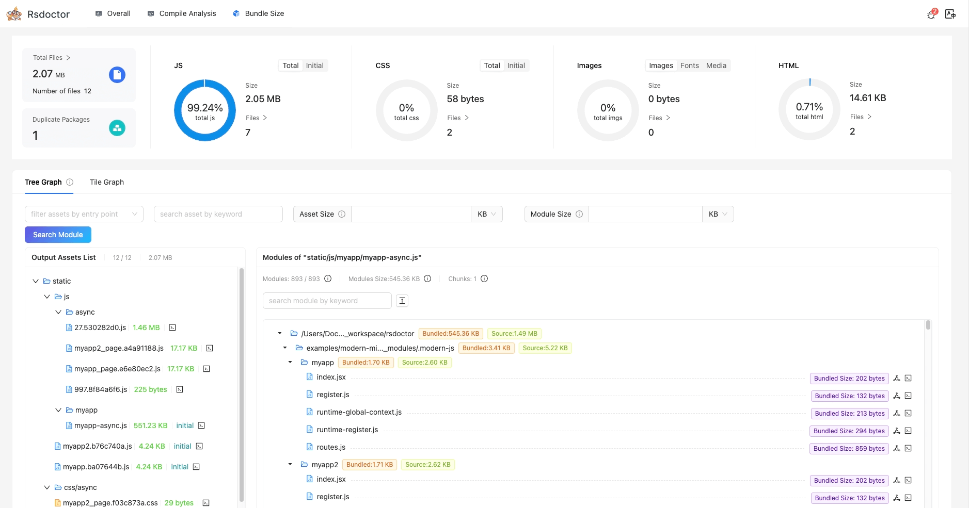The height and width of the screenshot is (508, 969).
Task: Select Total in the JS card toggle
Action: 291,65
